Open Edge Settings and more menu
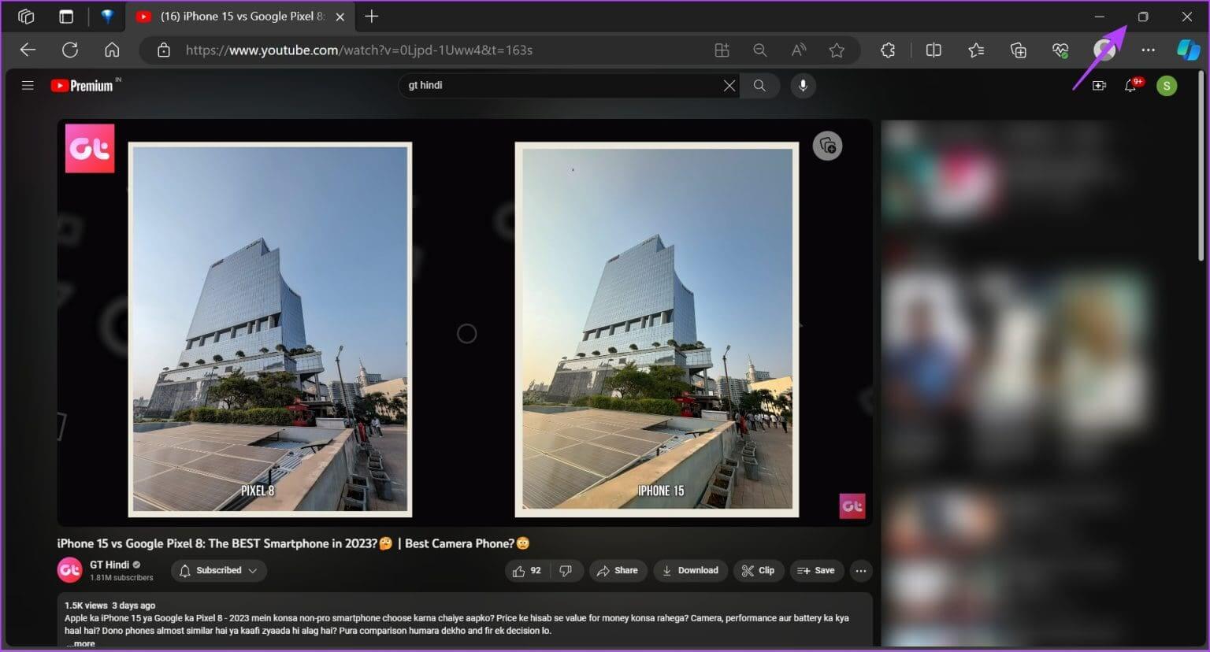The height and width of the screenshot is (652, 1210). (x=1148, y=50)
